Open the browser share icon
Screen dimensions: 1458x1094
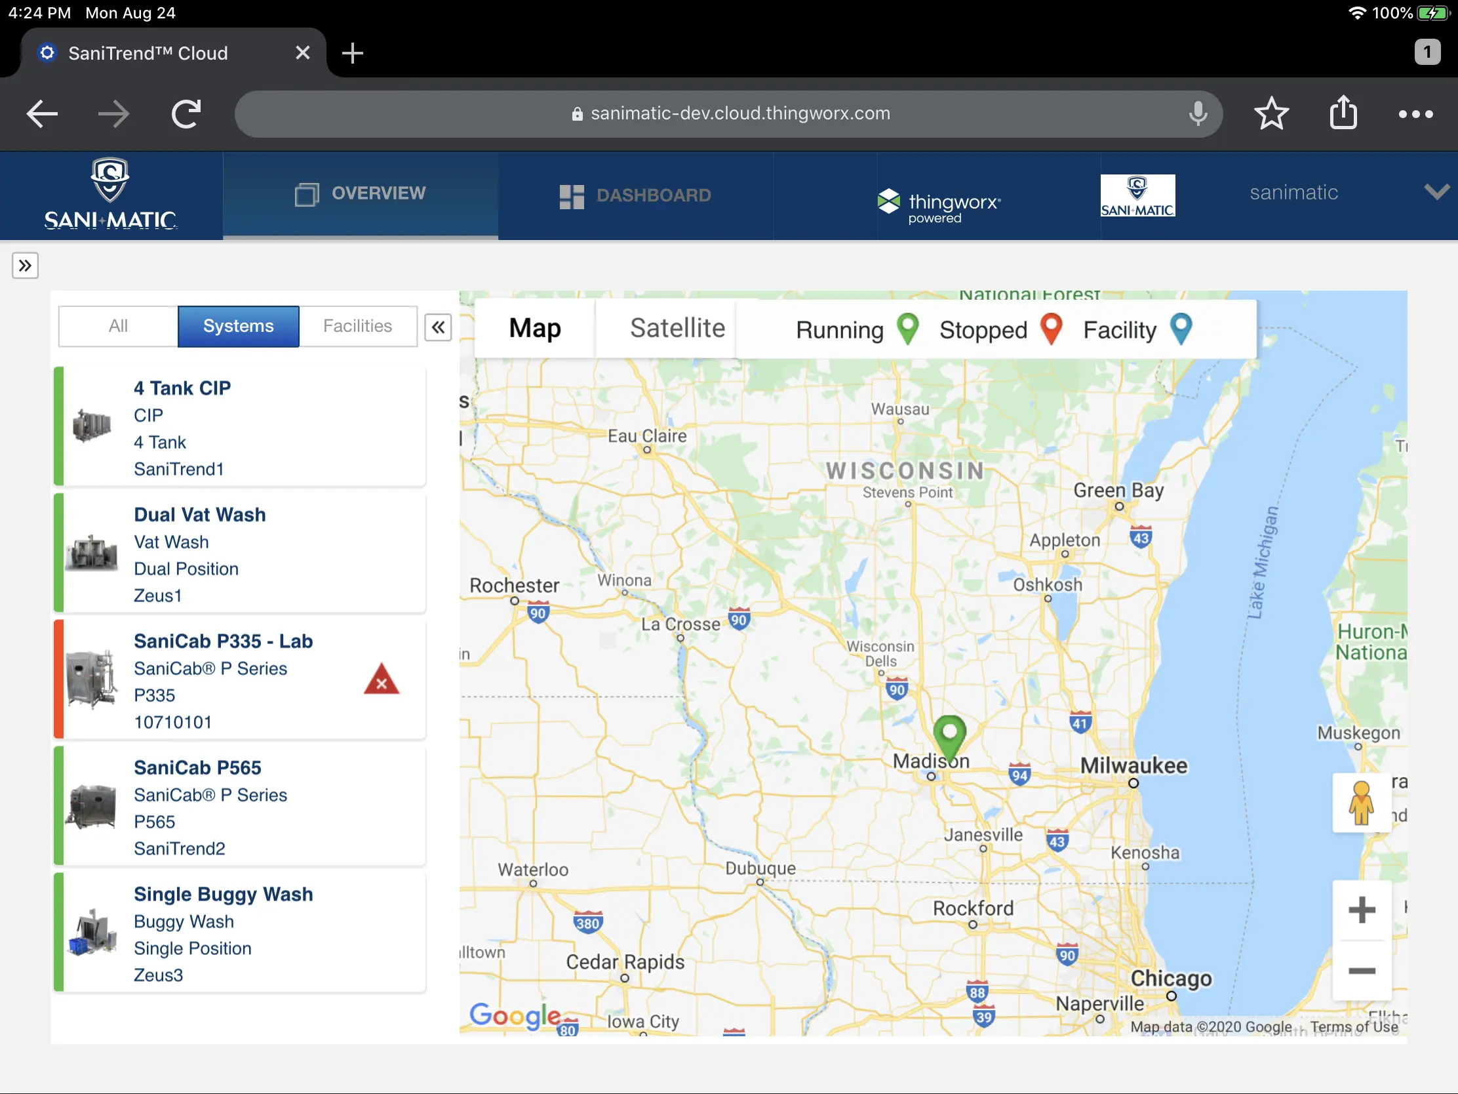(1343, 113)
